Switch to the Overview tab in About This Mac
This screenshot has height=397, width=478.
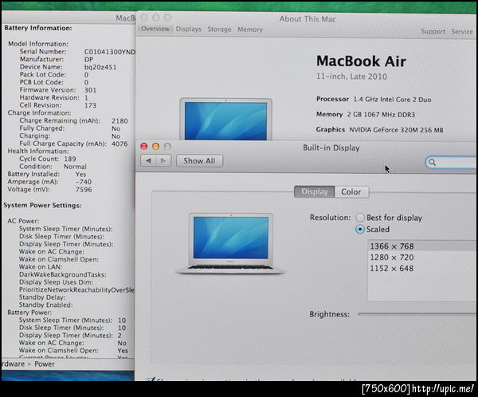coord(155,29)
